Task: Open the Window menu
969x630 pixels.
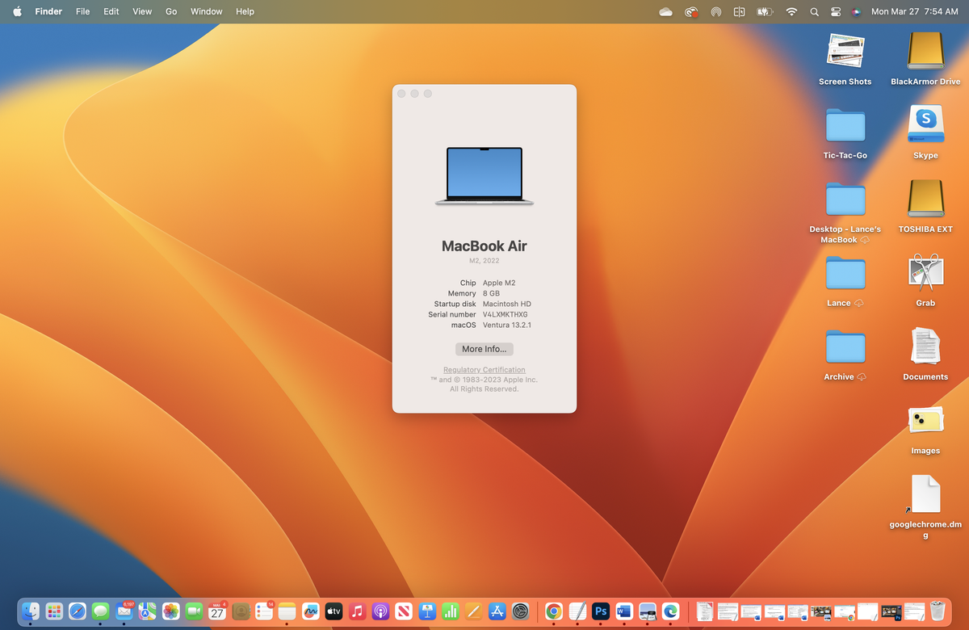Action: (x=206, y=11)
